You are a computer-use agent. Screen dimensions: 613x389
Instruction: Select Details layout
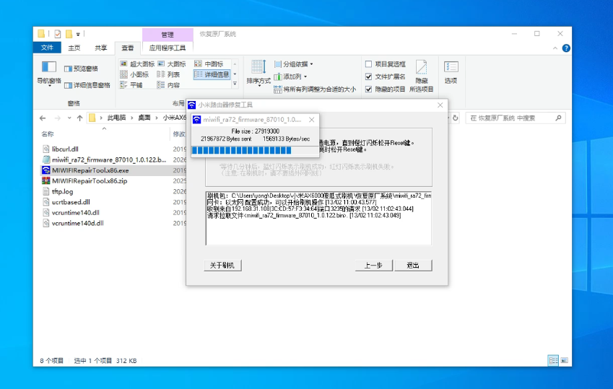tap(212, 74)
